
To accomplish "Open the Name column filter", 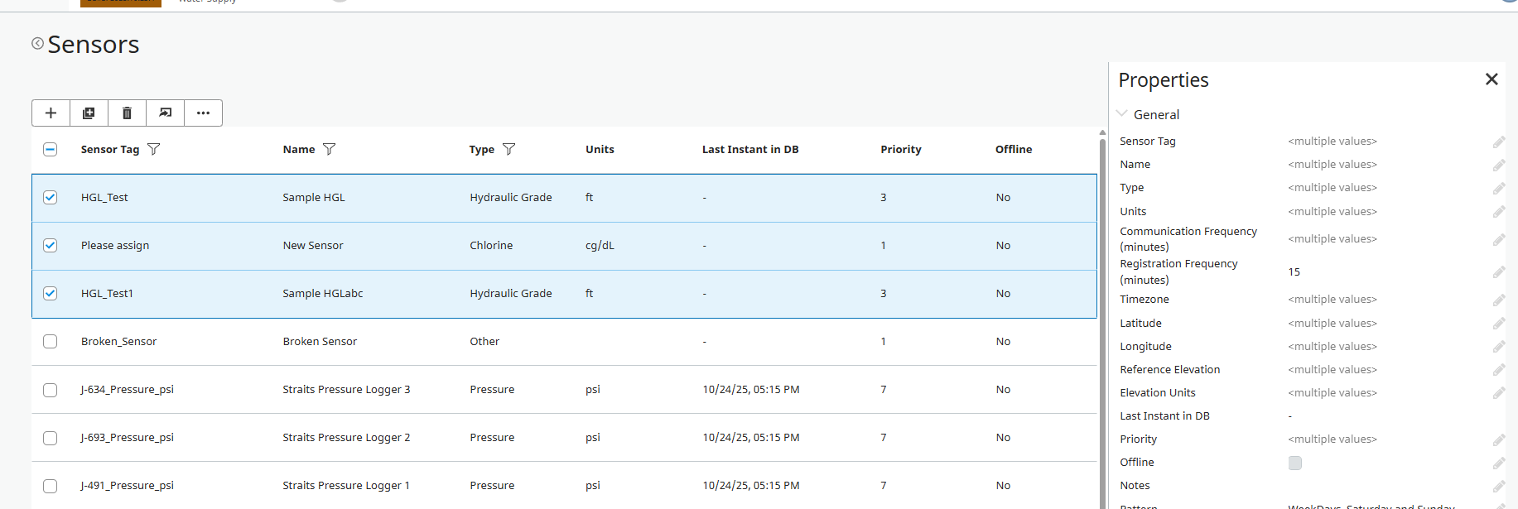I will click(x=330, y=150).
